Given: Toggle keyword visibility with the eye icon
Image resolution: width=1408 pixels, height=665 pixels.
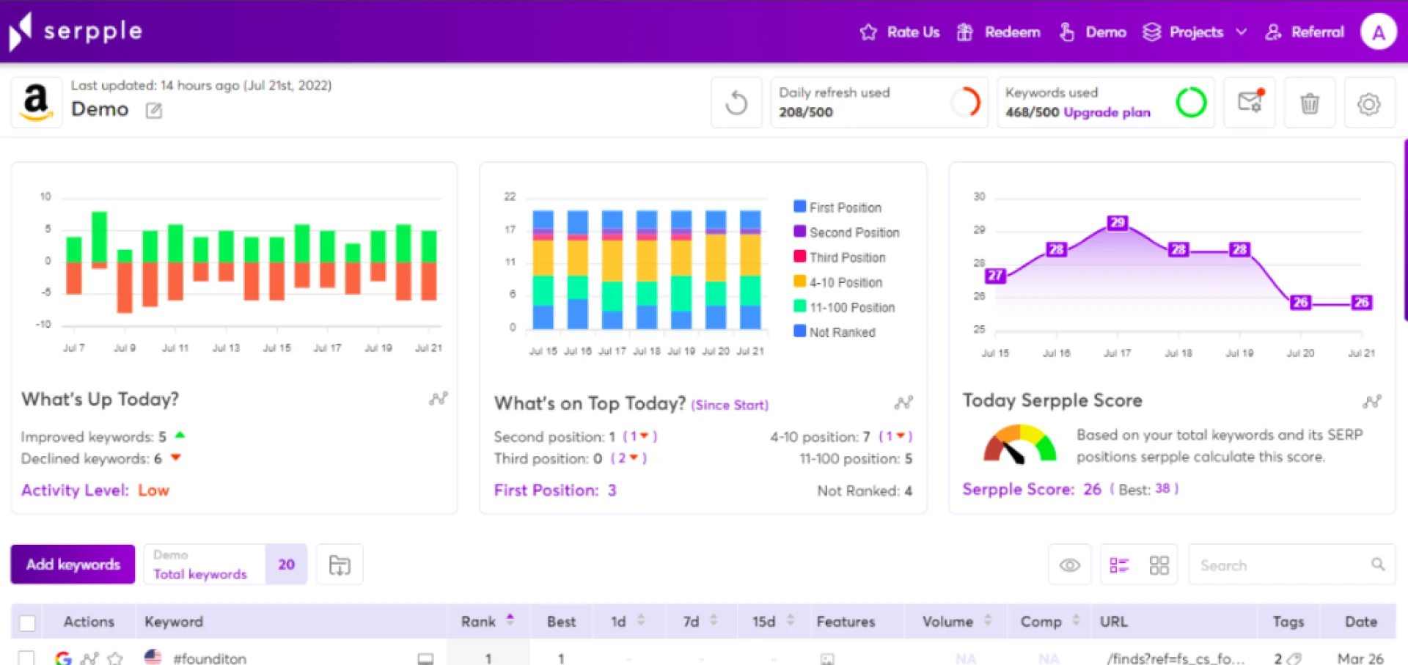Looking at the screenshot, I should [1069, 565].
